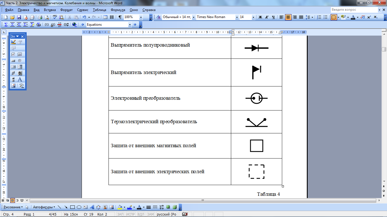Run the ABC spelling check
The width and height of the screenshot is (387, 217).
pos(55,17)
